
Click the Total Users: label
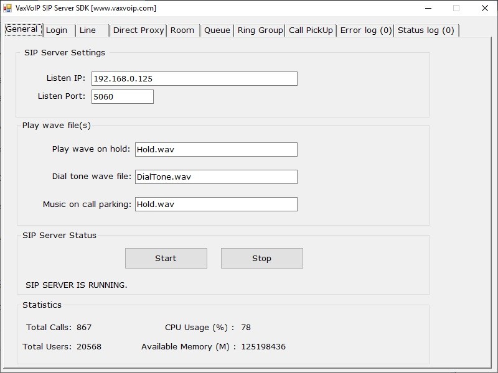[x=47, y=346]
